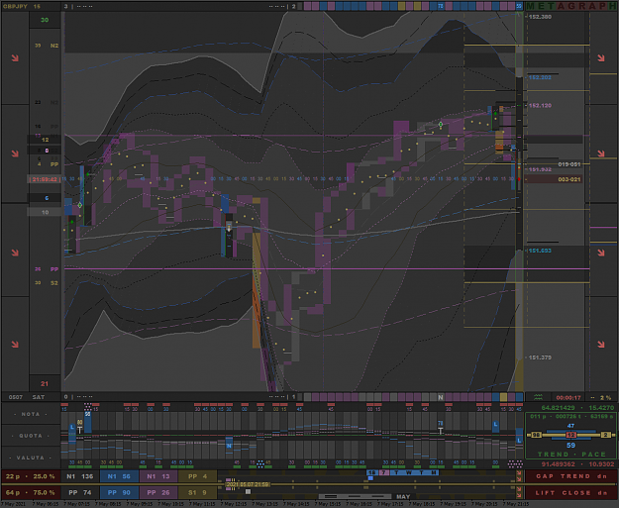Click the 151.693 price label
Screen dimensions: 619x508
click(540, 251)
